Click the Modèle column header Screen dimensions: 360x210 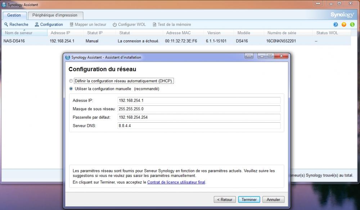point(249,33)
